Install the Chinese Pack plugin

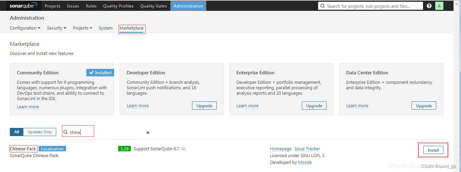(433, 150)
